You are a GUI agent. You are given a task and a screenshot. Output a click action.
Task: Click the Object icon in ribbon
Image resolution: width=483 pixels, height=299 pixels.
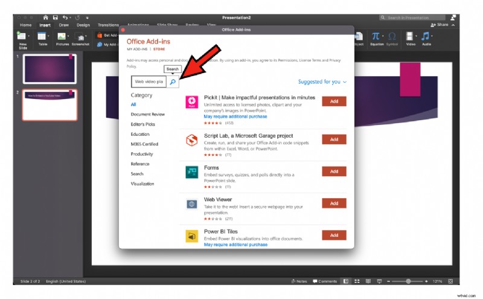click(359, 36)
